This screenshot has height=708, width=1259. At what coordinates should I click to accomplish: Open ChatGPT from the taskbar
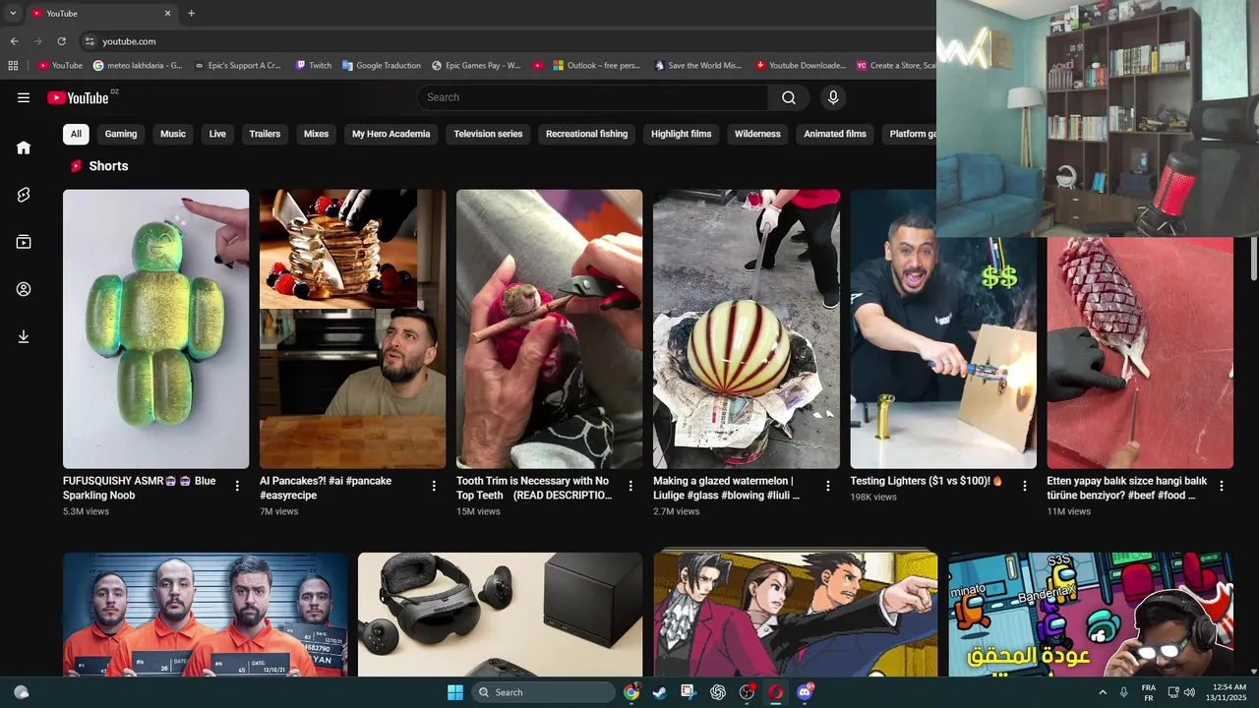point(718,692)
